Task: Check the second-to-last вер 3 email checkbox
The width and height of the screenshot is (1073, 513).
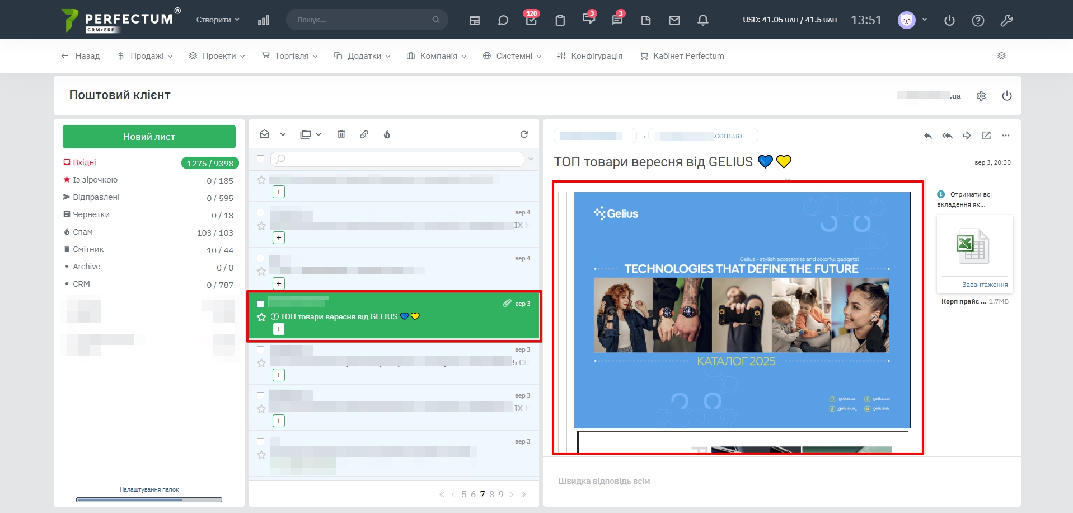Action: (x=260, y=396)
